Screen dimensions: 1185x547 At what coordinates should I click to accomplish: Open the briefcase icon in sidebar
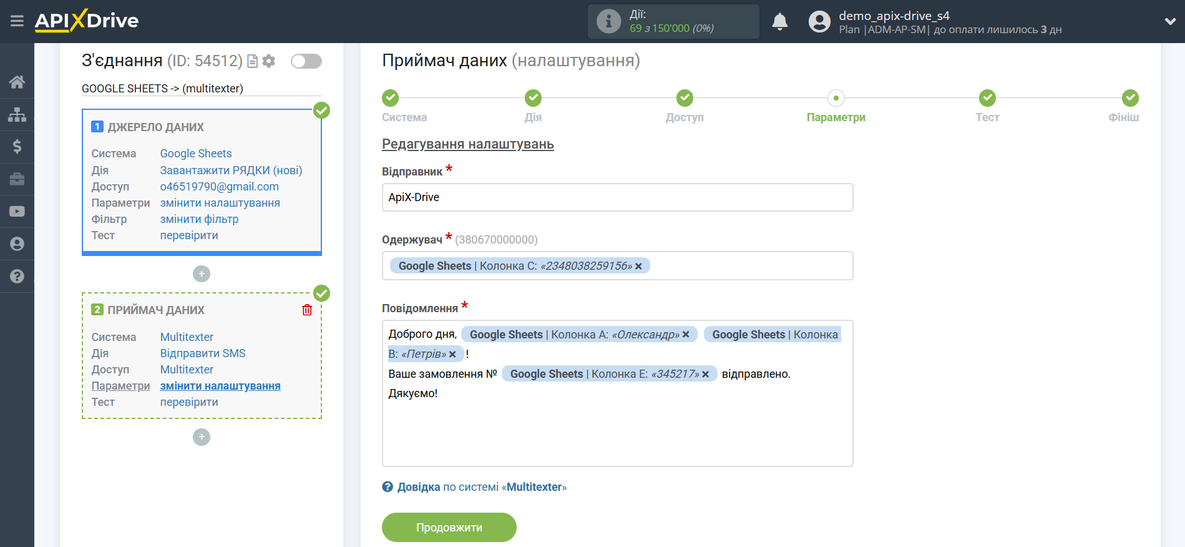click(x=17, y=179)
